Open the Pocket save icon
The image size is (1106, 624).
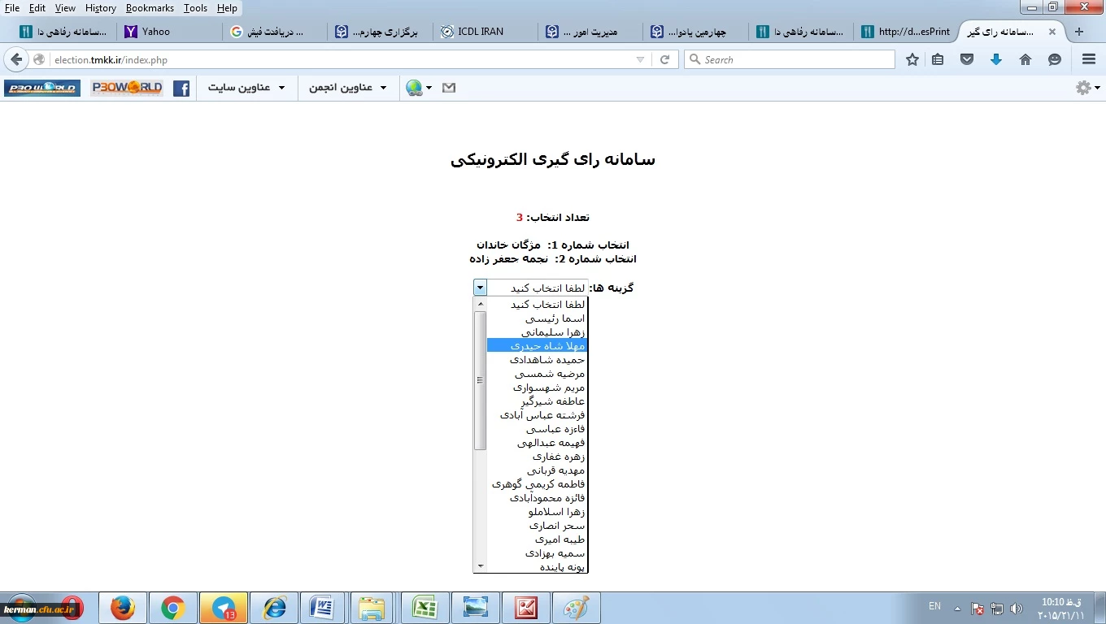[967, 59]
